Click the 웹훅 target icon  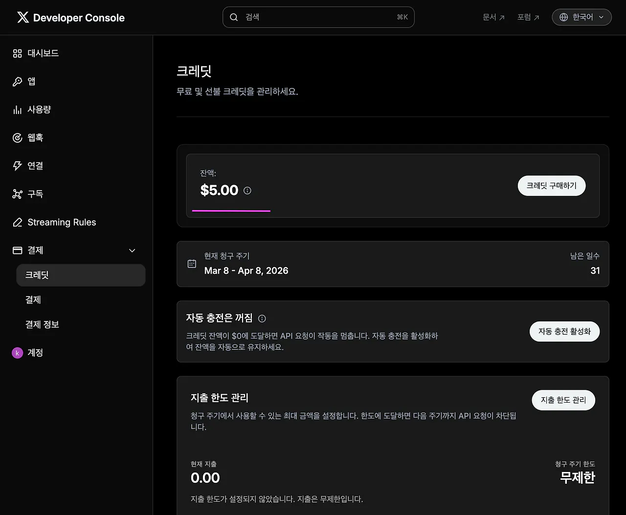18,138
